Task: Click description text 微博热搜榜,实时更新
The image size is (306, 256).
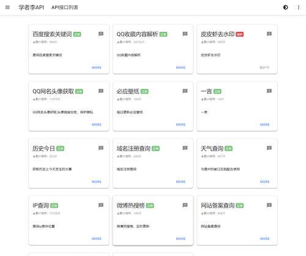Action: (x=133, y=226)
